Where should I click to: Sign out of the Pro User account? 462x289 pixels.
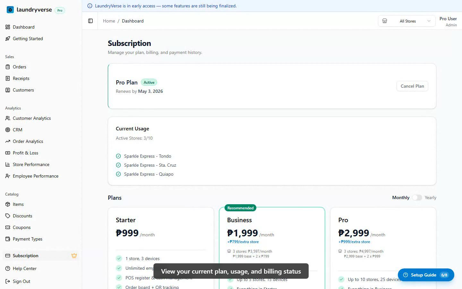coord(21,281)
